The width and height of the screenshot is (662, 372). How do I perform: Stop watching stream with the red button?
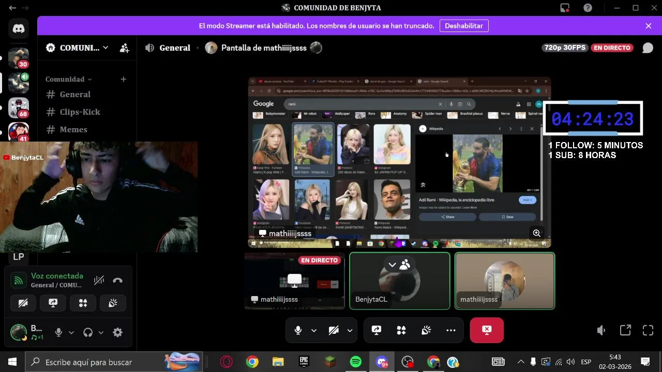pos(487,330)
